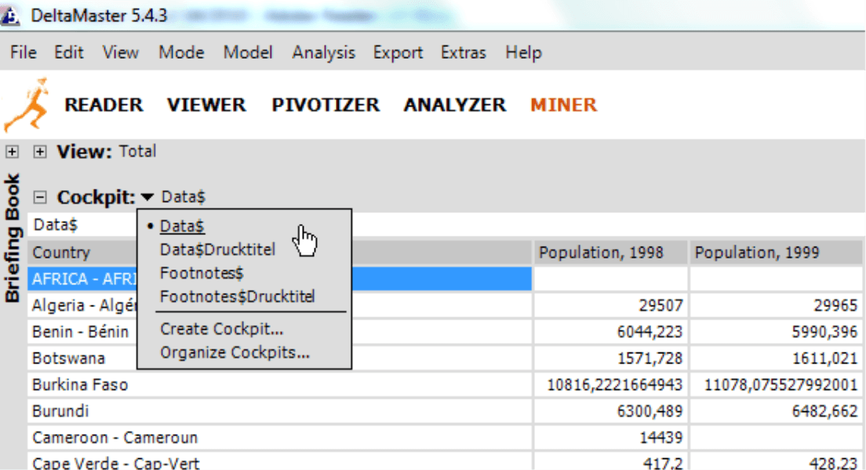Click the DeltaMaster app icon in title bar
The width and height of the screenshot is (866, 470).
tap(10, 15)
